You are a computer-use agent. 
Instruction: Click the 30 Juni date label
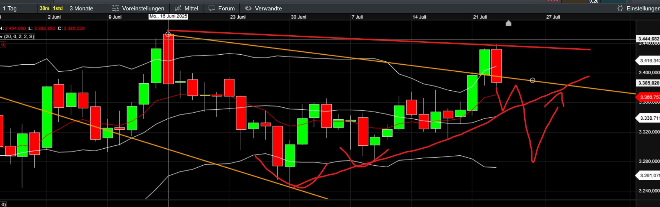pos(299,17)
